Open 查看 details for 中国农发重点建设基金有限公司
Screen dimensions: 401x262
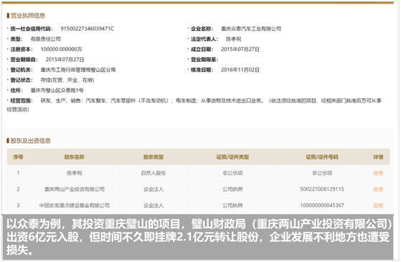pyautogui.click(x=378, y=205)
